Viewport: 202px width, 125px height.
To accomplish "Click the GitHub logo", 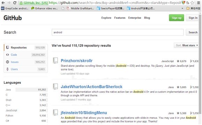I will pos(13,18).
